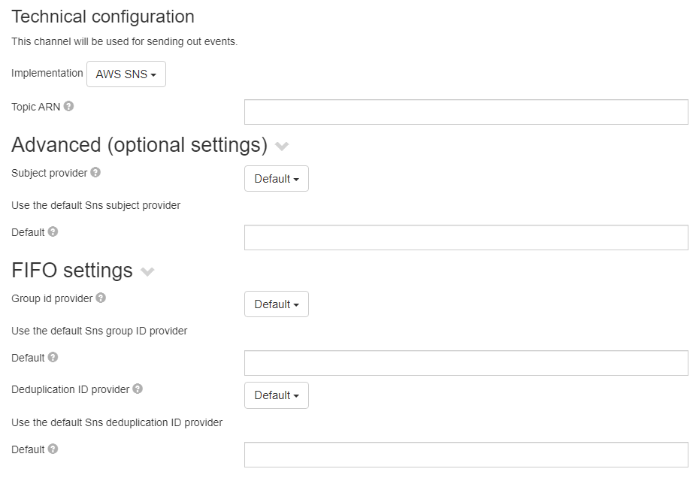Open the Deduplication ID provider Default dropdown
Image resolution: width=696 pixels, height=478 pixels.
coord(276,395)
